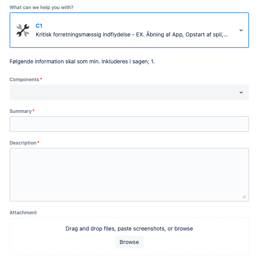Image resolution: width=280 pixels, height=263 pixels.
Task: Click inside the Description text area
Action: click(x=129, y=175)
